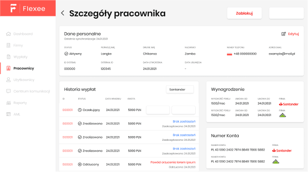
Task: Click the Raporty chart icon
Action: pos(8,103)
